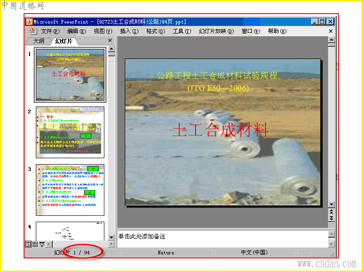The height and width of the screenshot is (272, 363).
Task: Select the 幻灯片 slides tab
Action: 64,41
